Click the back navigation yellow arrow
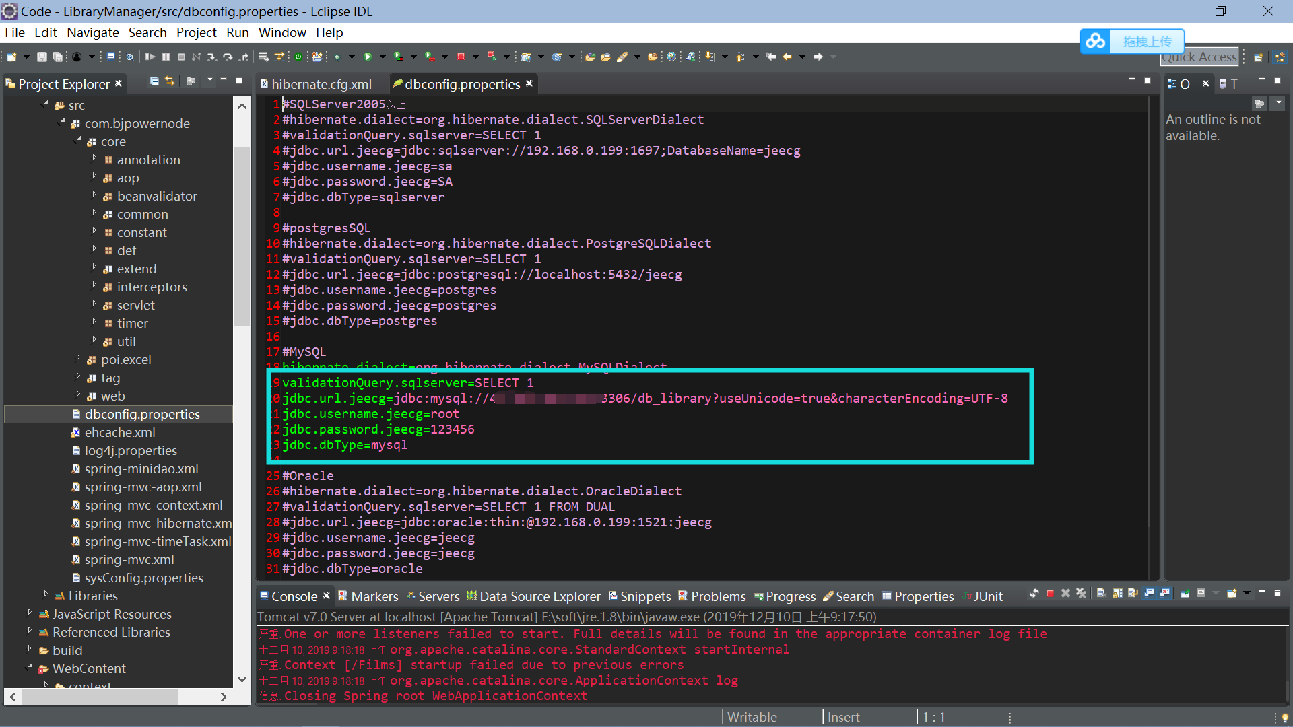The image size is (1293, 727). point(787,57)
